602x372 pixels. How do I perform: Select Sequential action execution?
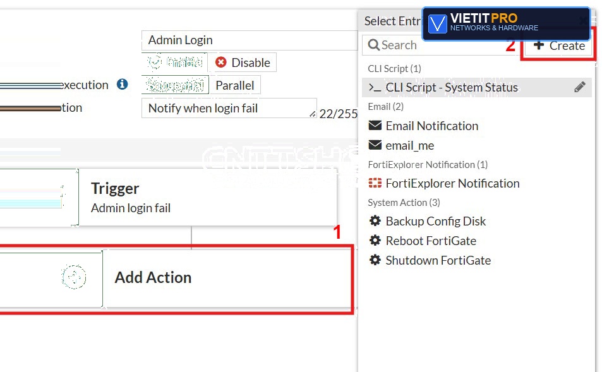pos(175,85)
